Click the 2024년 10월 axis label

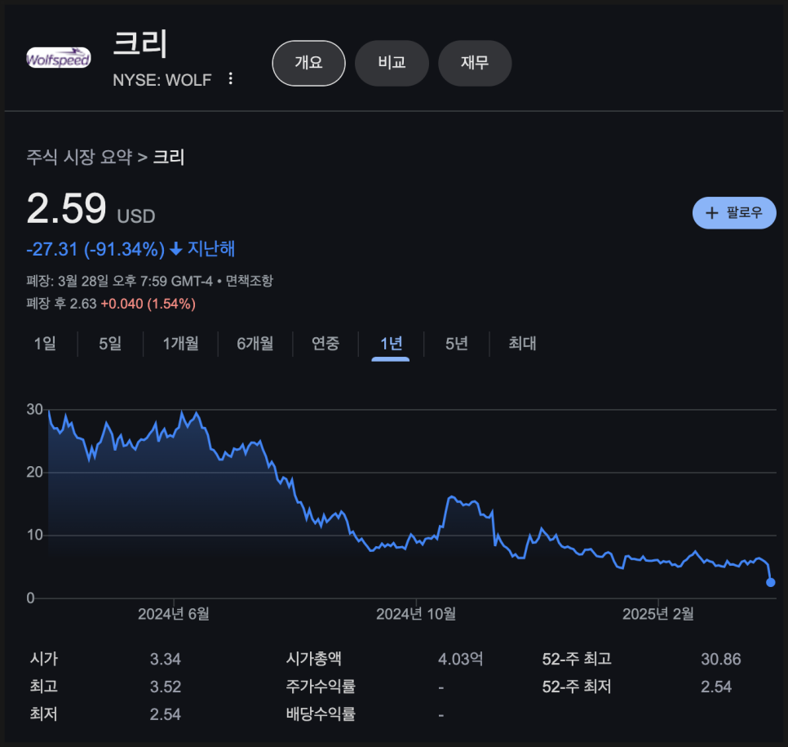point(416,614)
